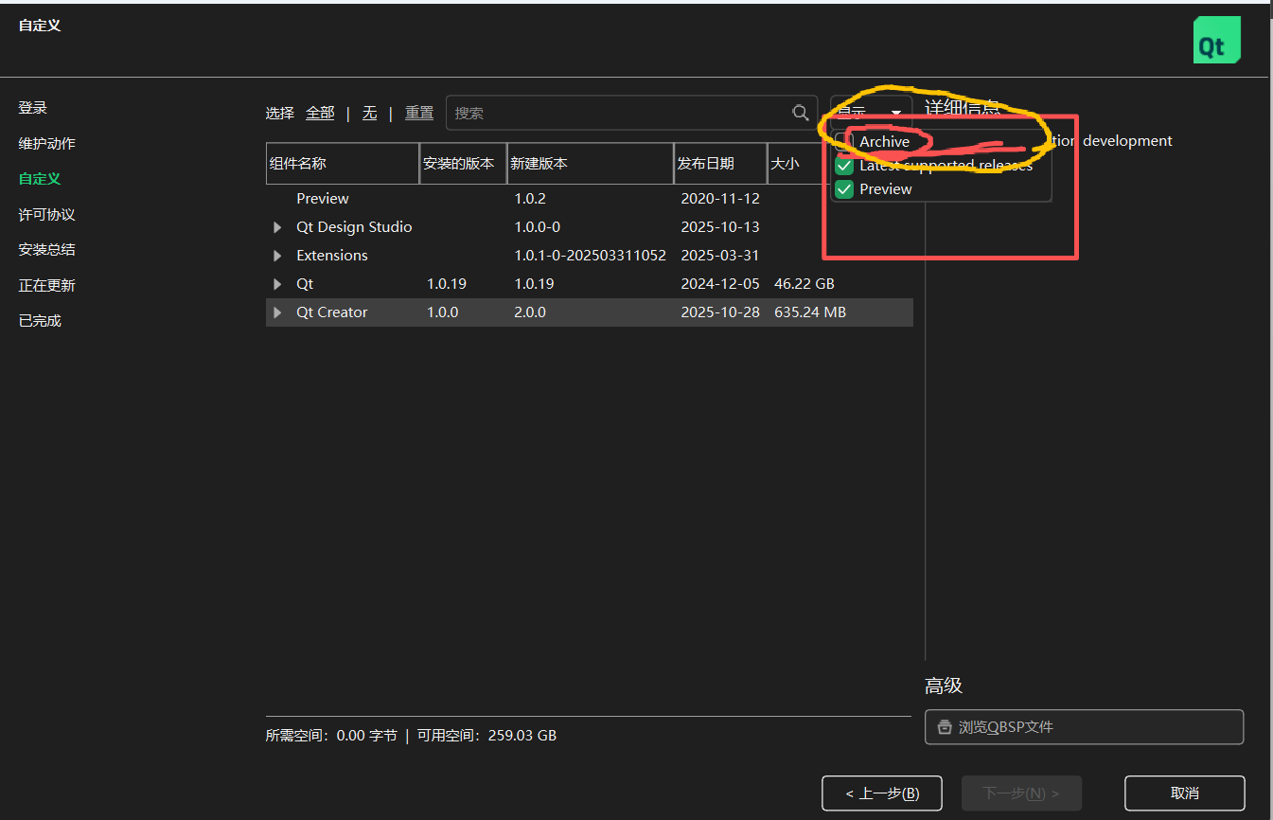Expand the Qt Creator row
Viewport: 1273px width, 820px height.
pos(277,312)
